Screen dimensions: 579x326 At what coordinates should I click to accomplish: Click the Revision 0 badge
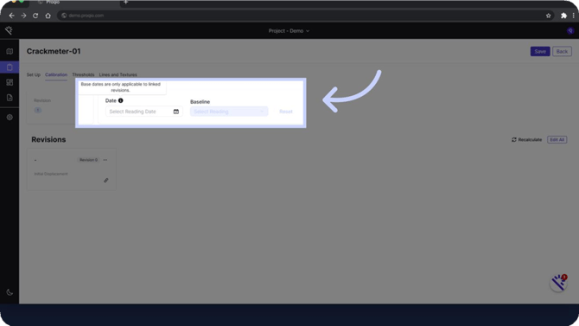(88, 160)
